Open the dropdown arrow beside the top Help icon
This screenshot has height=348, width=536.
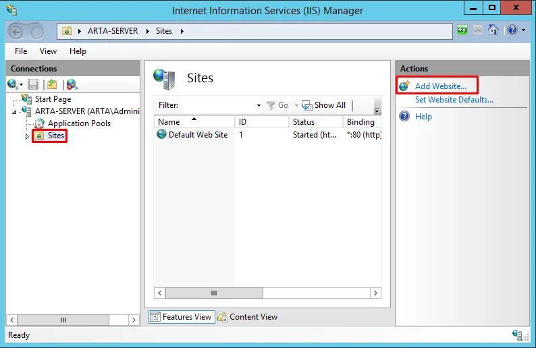point(523,30)
